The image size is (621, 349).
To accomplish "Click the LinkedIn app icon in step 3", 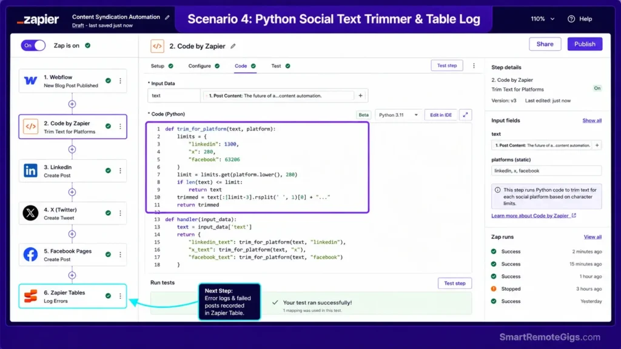I will click(x=30, y=170).
